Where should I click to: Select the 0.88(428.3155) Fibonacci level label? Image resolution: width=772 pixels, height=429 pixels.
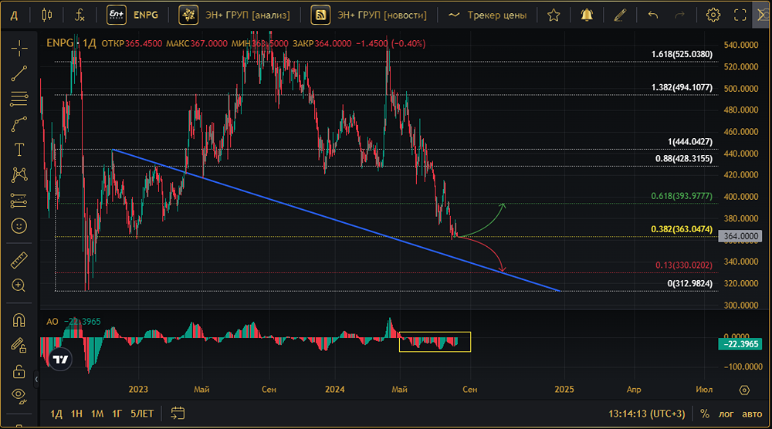point(683,158)
